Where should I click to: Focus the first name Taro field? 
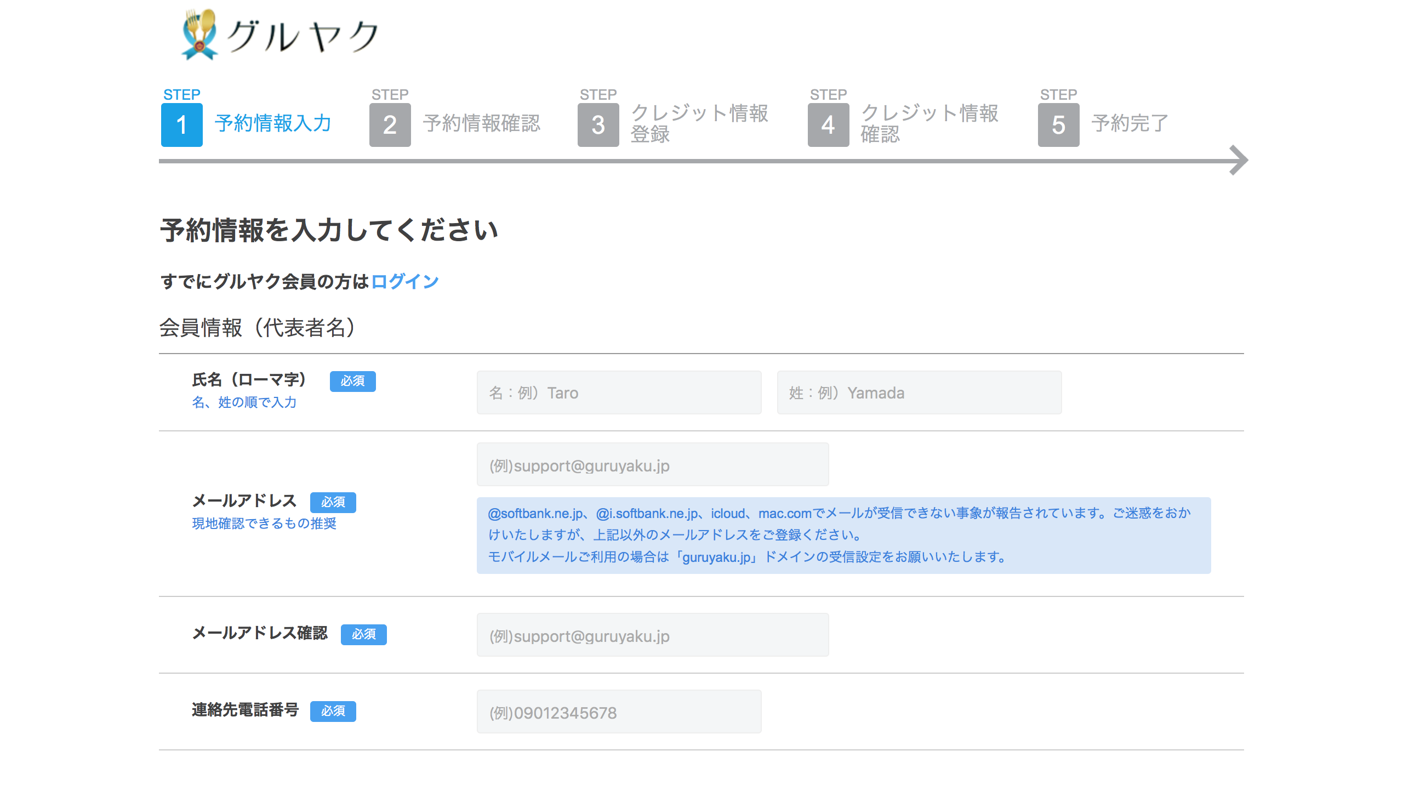[619, 392]
